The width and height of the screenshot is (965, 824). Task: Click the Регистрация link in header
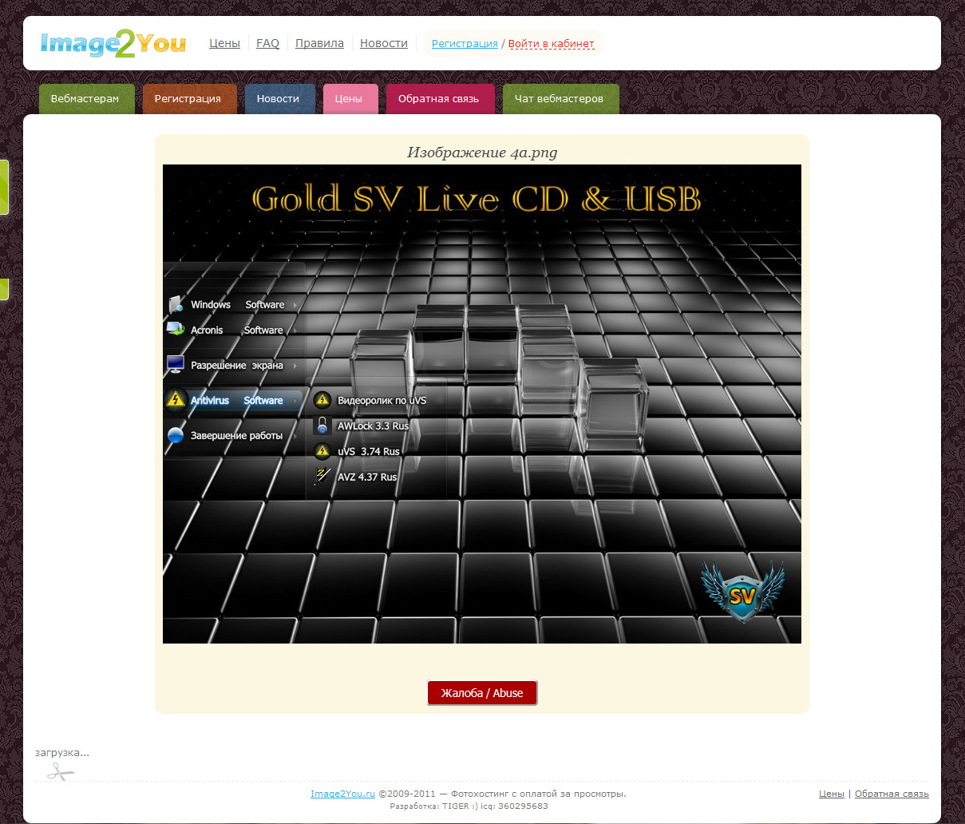(x=465, y=44)
